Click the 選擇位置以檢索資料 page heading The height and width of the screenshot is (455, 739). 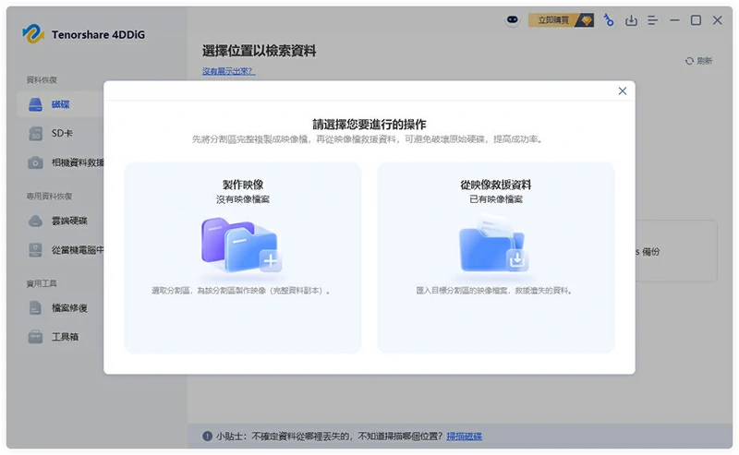[x=259, y=51]
